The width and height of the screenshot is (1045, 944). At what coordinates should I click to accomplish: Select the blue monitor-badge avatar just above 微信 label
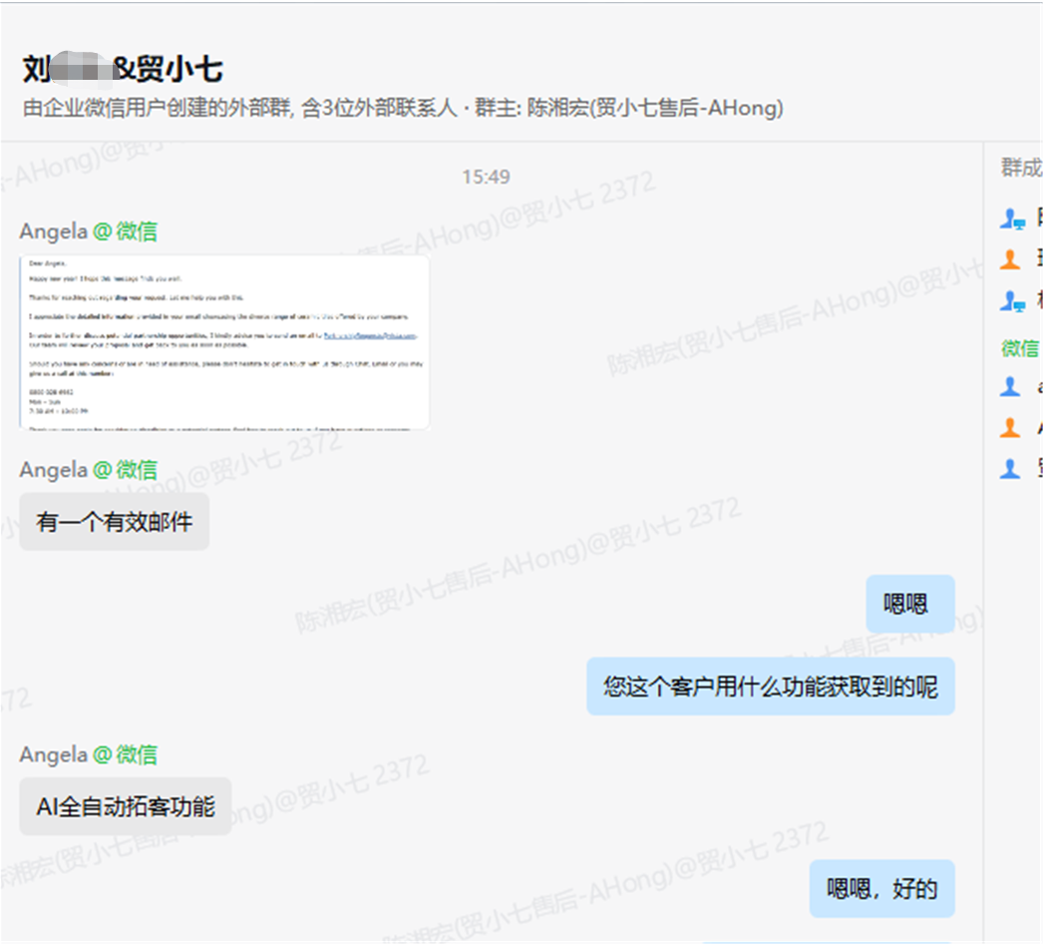coord(1012,301)
